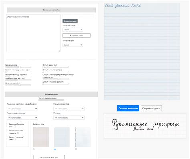190x159 pixels.
Task: Adjust the Повернуть весь текст slider
Action: point(18,80)
